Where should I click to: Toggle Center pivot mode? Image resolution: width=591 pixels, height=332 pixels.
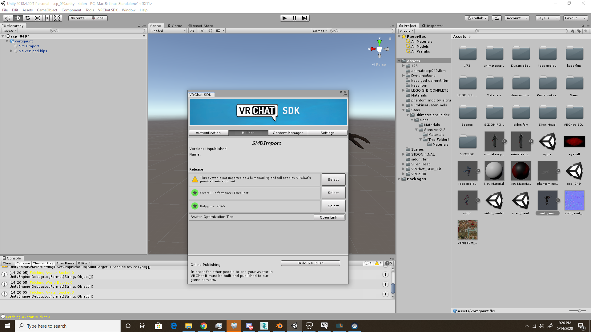pos(78,18)
